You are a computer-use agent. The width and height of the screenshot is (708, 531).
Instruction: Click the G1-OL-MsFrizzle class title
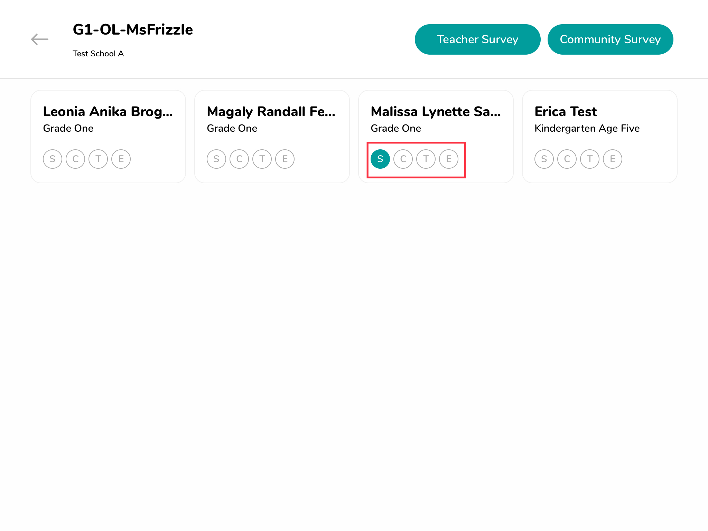tap(133, 30)
